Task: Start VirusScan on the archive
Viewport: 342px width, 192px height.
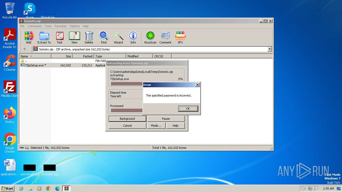Action: [x=150, y=37]
